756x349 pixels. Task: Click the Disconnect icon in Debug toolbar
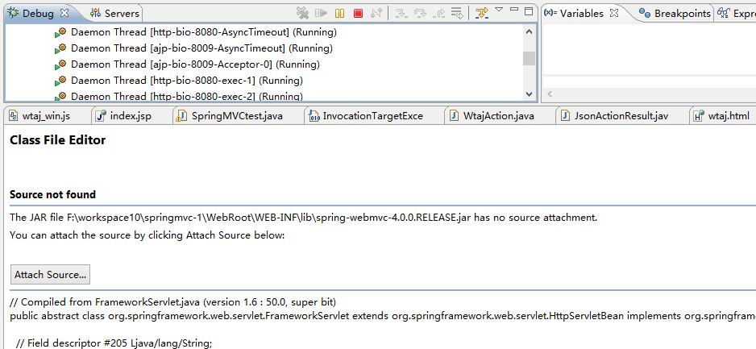tap(376, 13)
